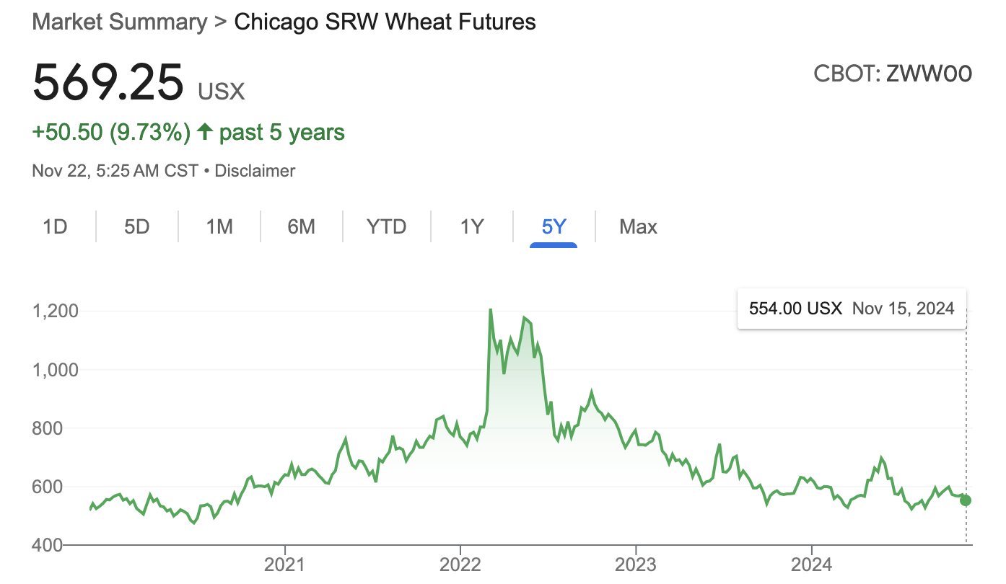
Task: Show the Max time range
Action: click(638, 227)
